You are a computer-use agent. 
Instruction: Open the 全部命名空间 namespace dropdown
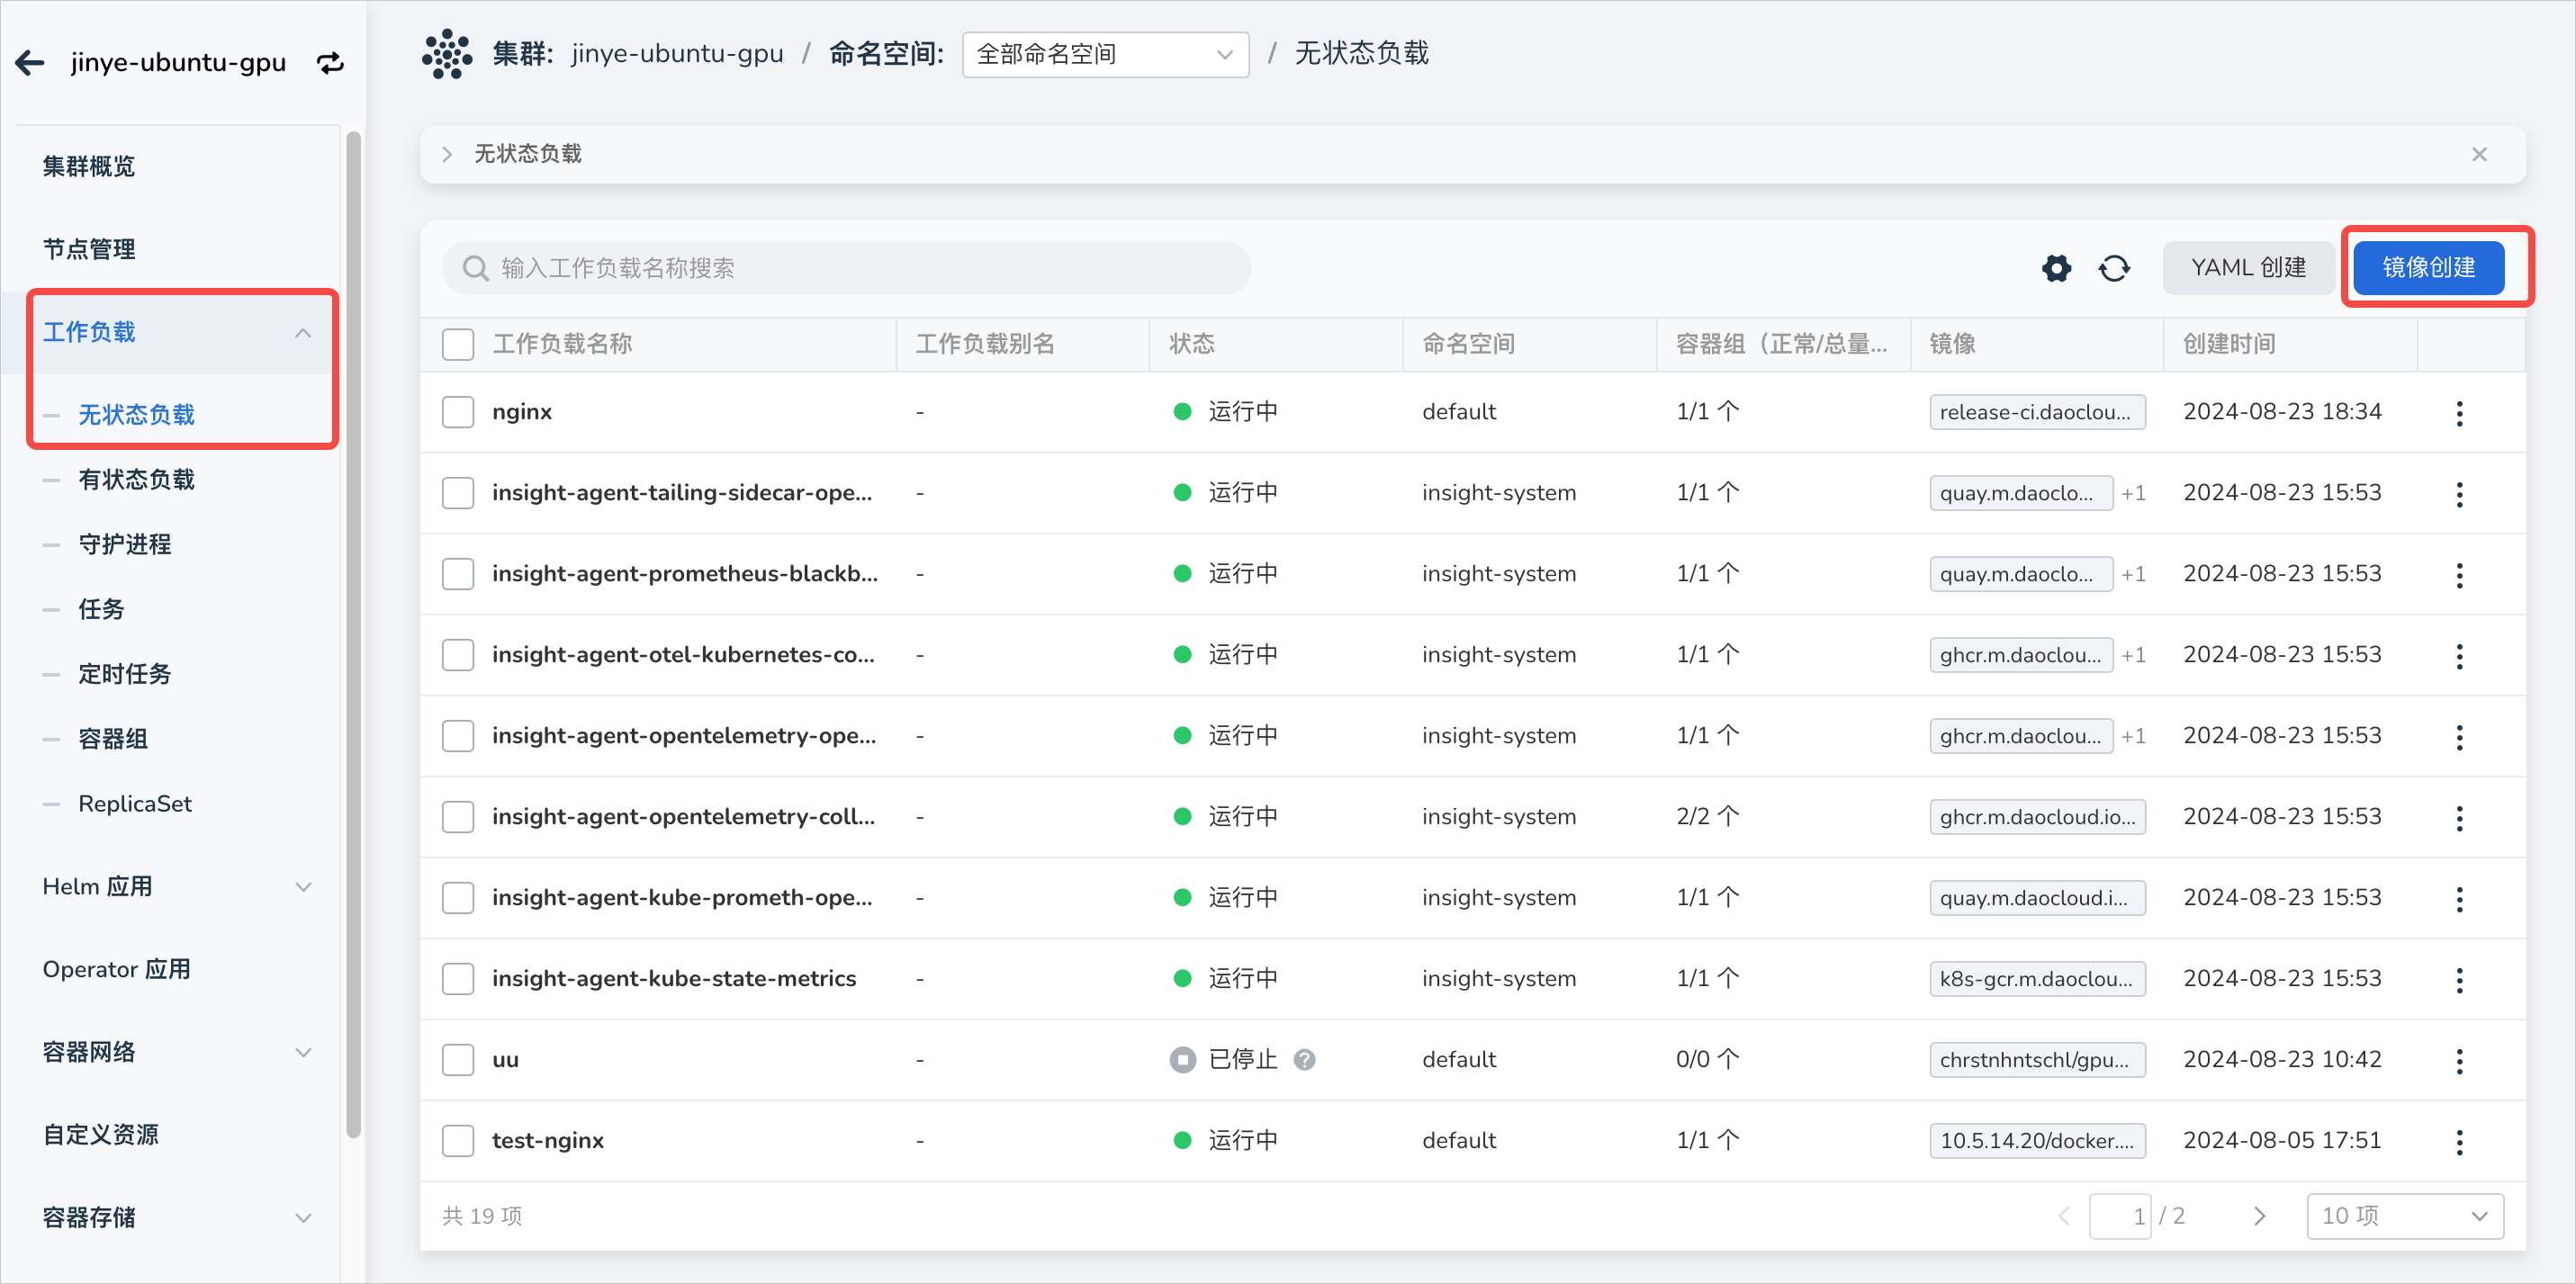click(x=1105, y=54)
